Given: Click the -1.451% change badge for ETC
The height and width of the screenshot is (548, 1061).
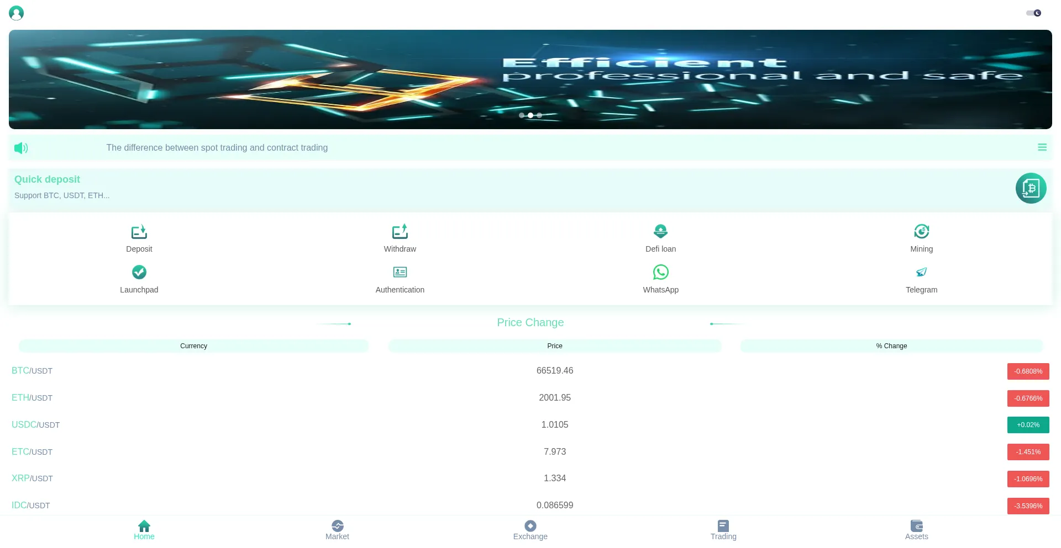Looking at the screenshot, I should point(1028,452).
